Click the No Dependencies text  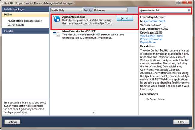[x=155, y=99]
